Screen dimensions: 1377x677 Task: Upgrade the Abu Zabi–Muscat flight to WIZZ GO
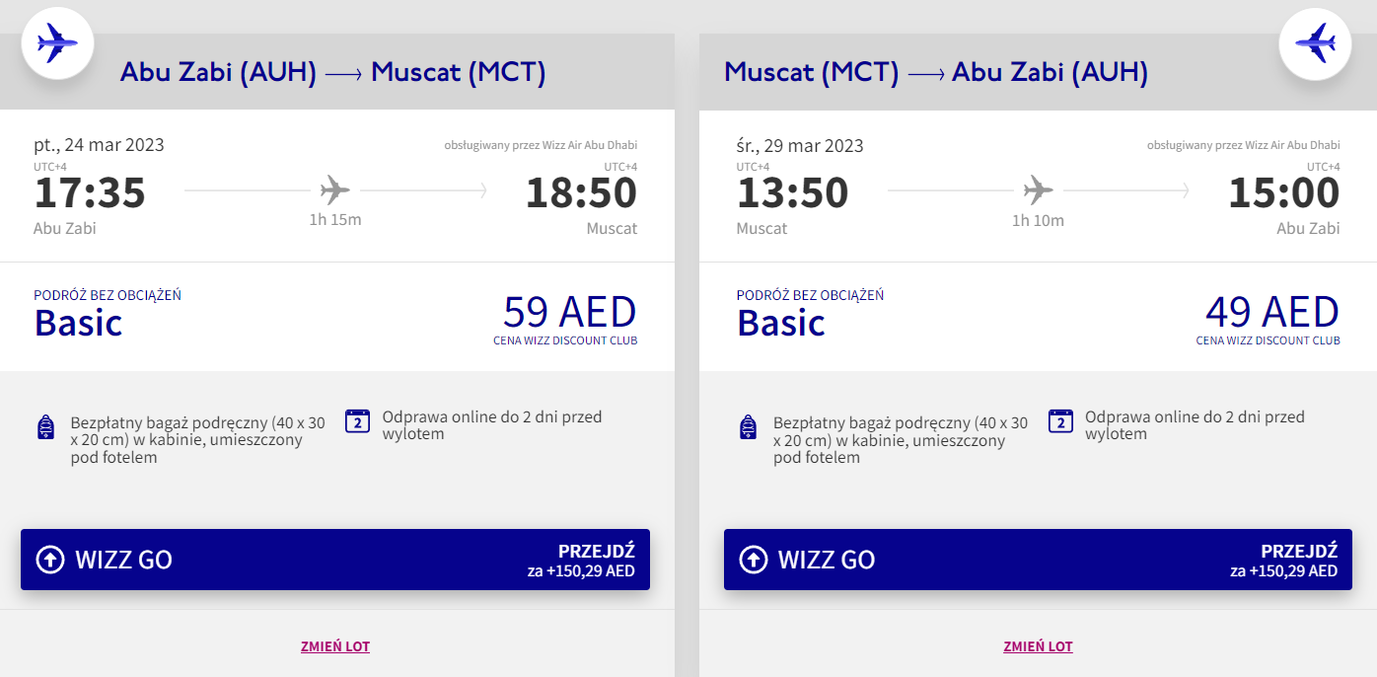(x=335, y=560)
